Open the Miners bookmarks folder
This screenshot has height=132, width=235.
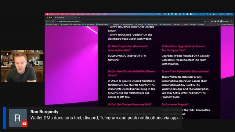pos(201,24)
